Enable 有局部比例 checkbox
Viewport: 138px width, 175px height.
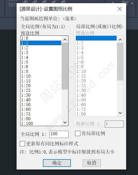[x=78, y=133]
